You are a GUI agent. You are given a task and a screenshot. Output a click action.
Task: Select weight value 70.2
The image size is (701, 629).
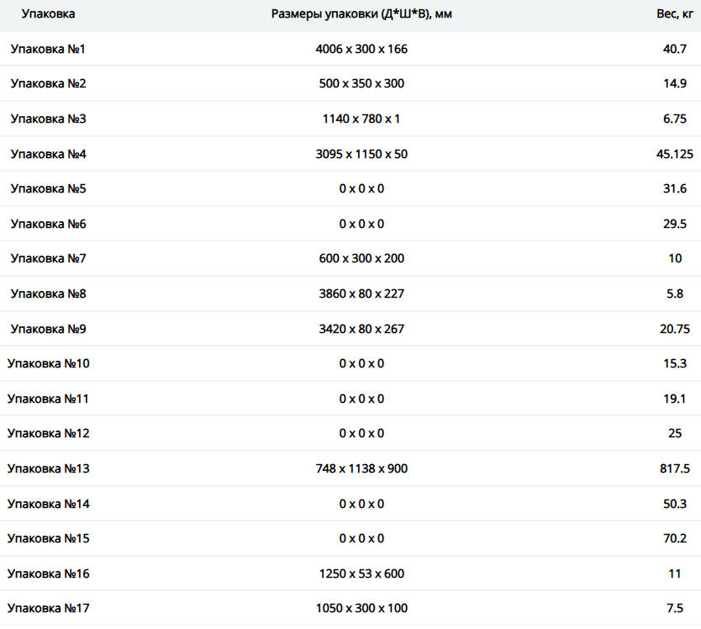click(x=675, y=538)
